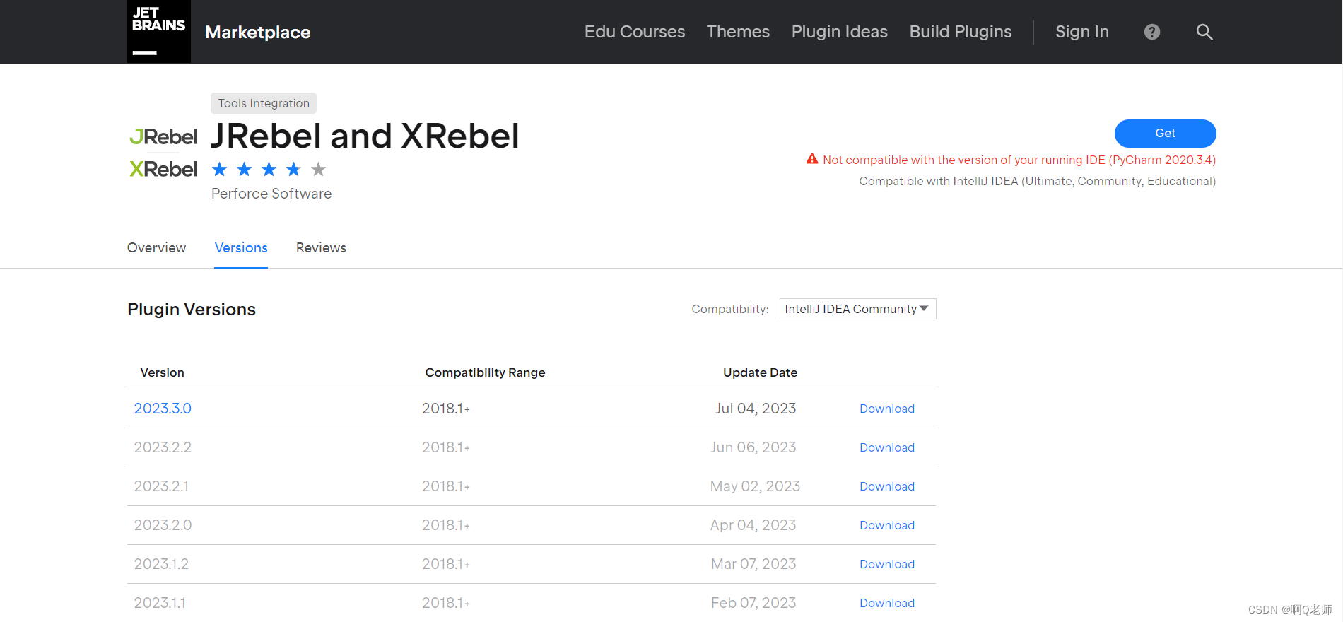1343x622 pixels.
Task: Click the Compatibility Range column header
Action: tap(485, 372)
